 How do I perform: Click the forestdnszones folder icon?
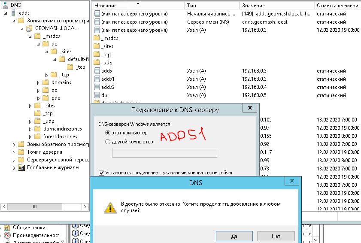[37, 137]
